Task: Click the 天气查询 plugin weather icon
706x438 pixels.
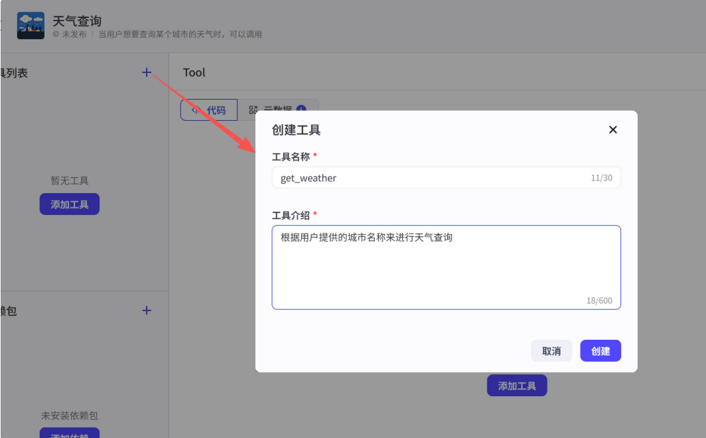Action: coord(31,26)
